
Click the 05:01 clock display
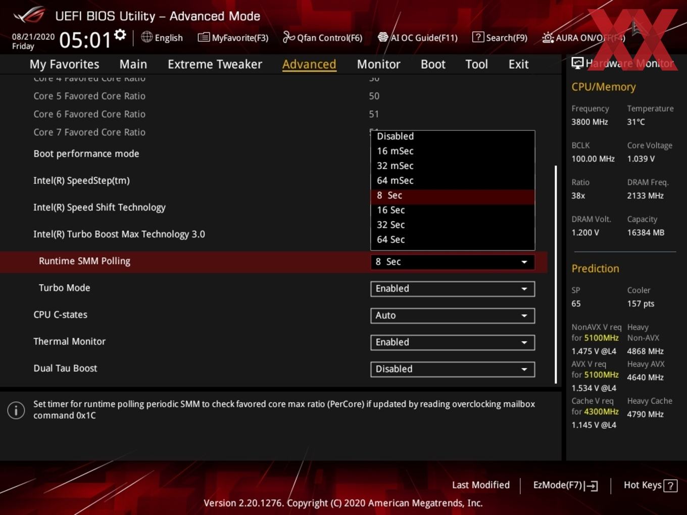tap(85, 40)
